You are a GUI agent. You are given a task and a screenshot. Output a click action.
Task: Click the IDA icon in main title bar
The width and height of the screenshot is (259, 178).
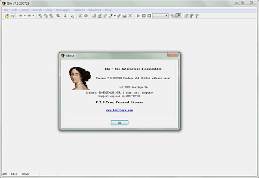(4, 3)
